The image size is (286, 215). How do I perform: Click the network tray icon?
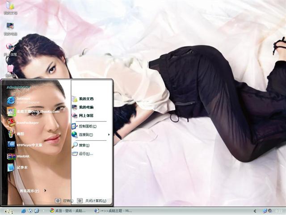[x=265, y=211]
